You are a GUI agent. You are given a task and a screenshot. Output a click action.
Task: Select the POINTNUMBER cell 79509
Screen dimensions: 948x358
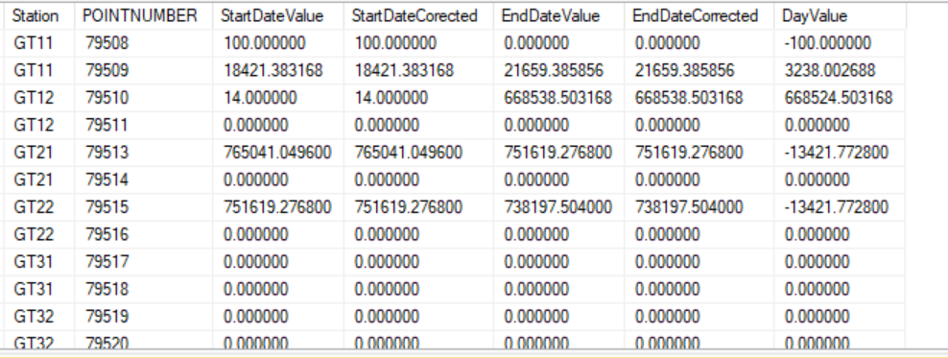click(x=143, y=70)
